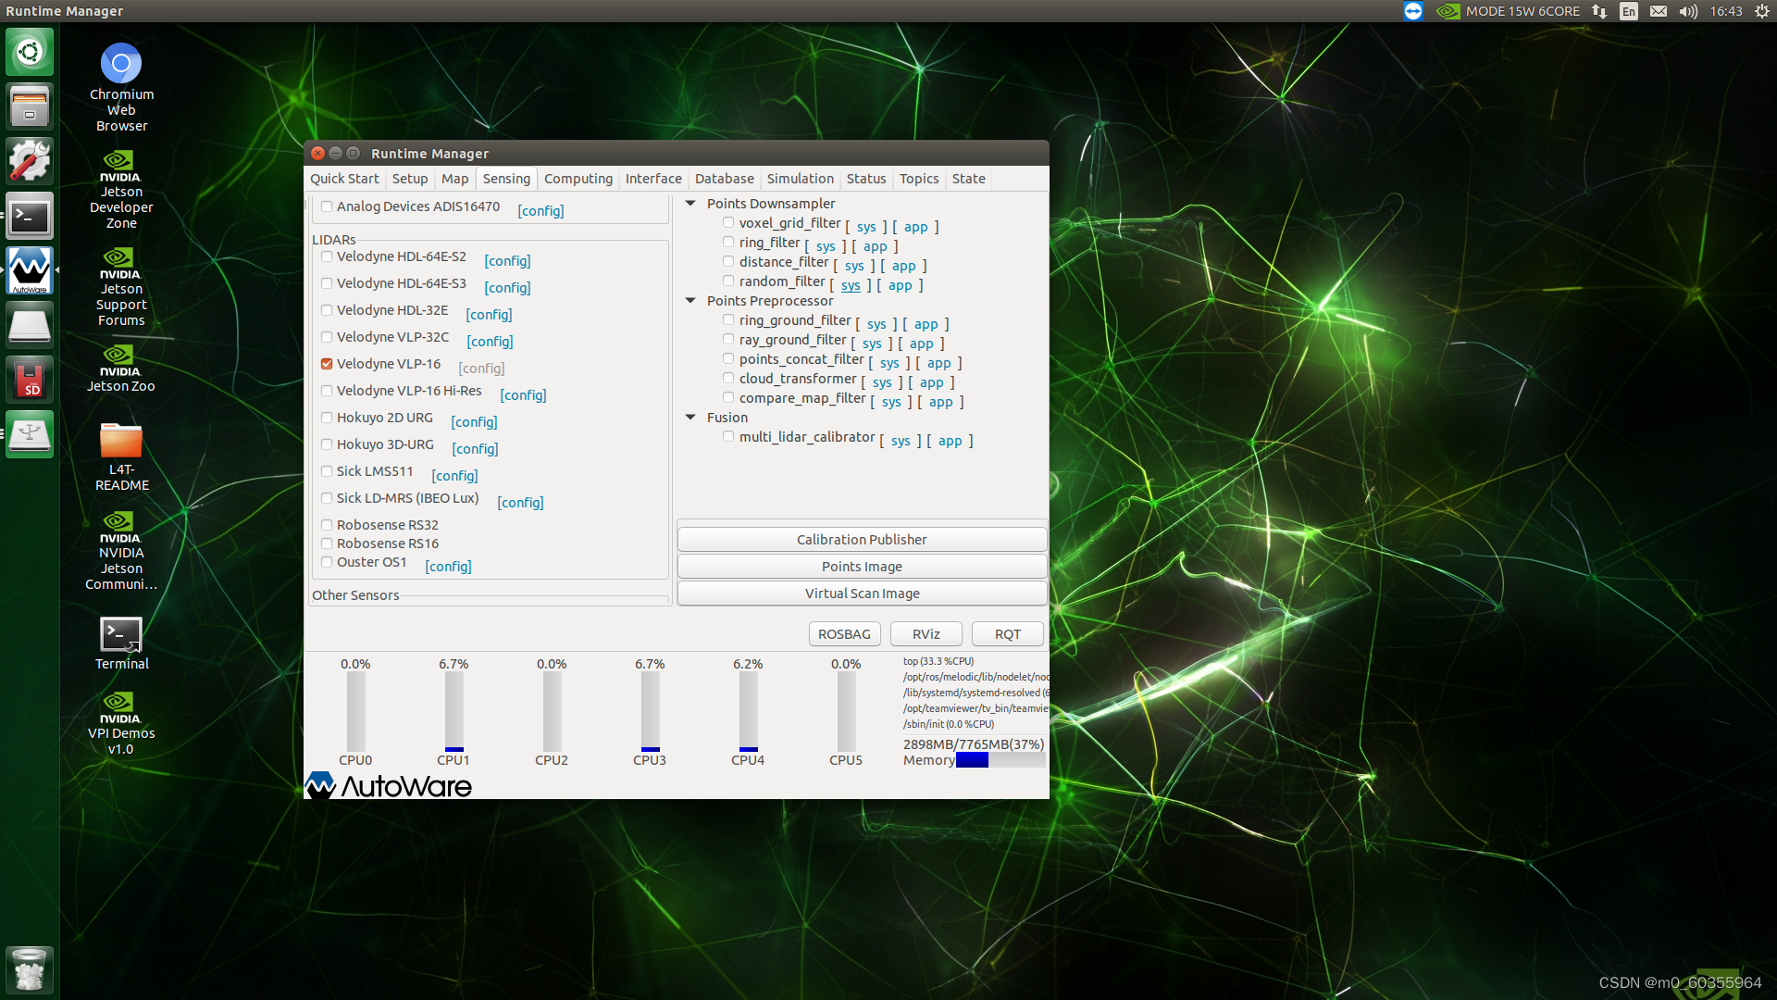Uncheck the Velodyne VLP-16 checkbox
Screen dimensions: 1777x1000
point(327,364)
